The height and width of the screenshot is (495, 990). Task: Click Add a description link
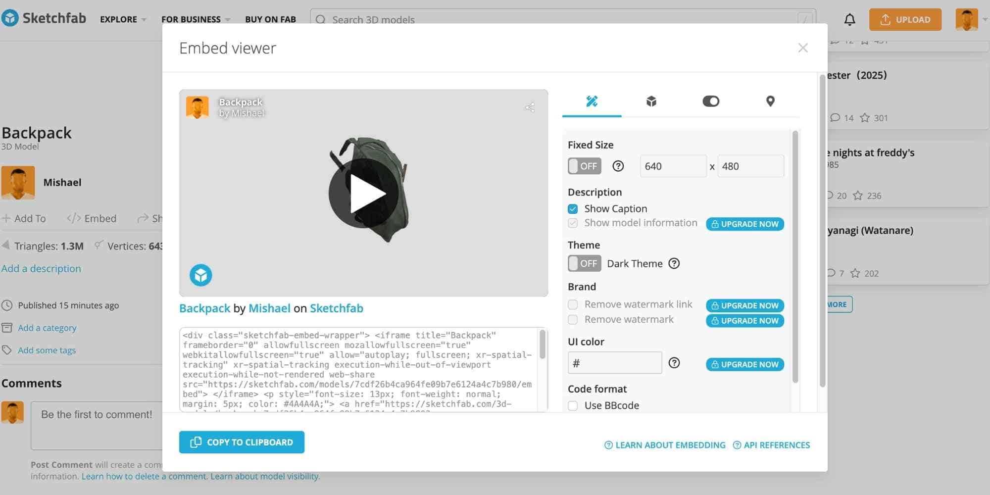[x=41, y=268]
